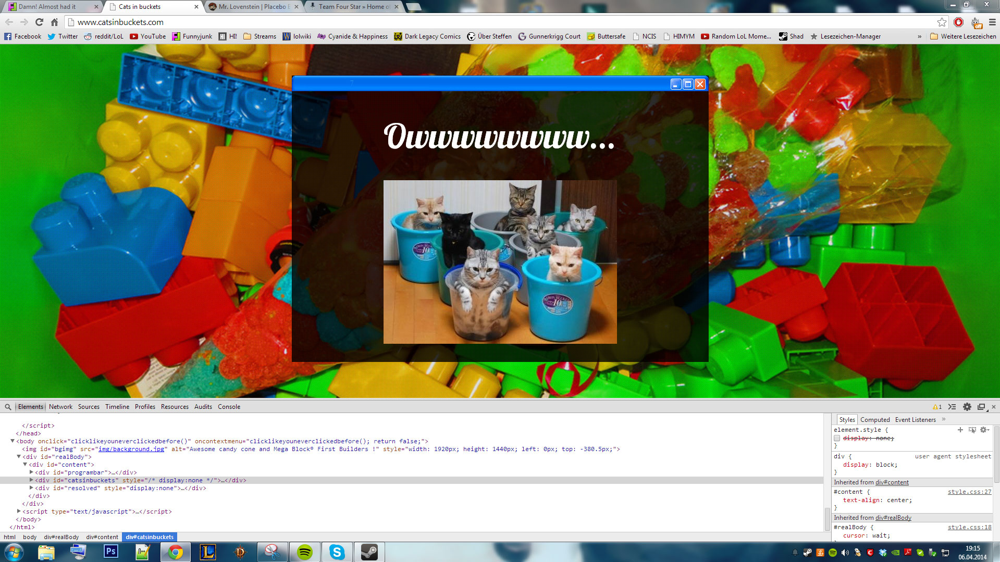Click the warning count indicator in DevTools
This screenshot has height=562, width=1000.
(937, 407)
